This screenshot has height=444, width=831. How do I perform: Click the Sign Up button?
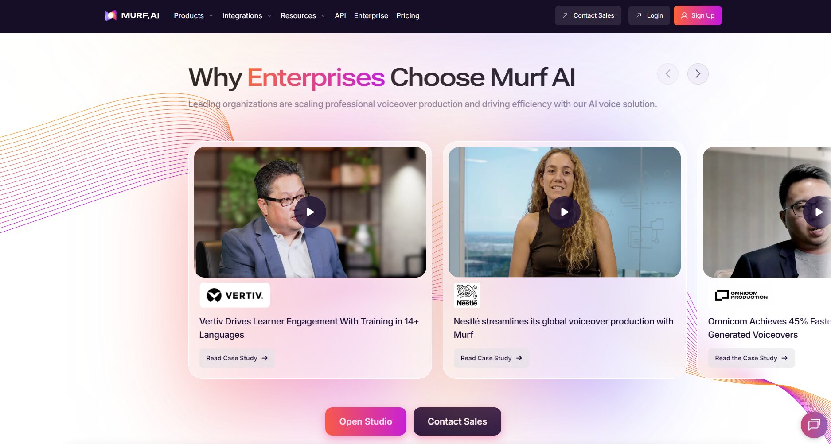[698, 15]
